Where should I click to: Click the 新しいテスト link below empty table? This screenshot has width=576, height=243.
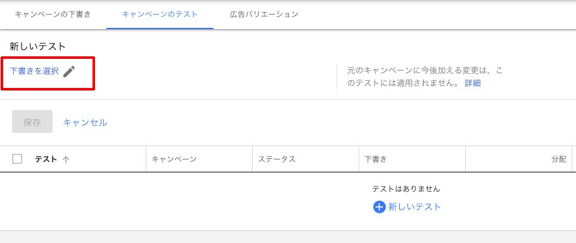(x=414, y=207)
